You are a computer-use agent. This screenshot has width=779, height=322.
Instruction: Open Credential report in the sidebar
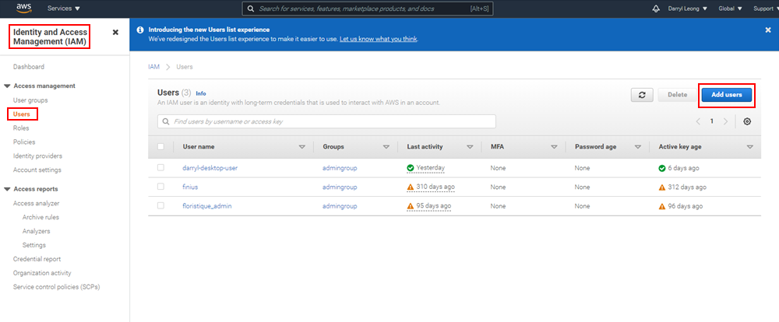[x=37, y=259]
